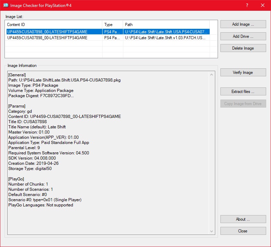Open the About ... dialog
271x247 pixels.
[243, 219]
